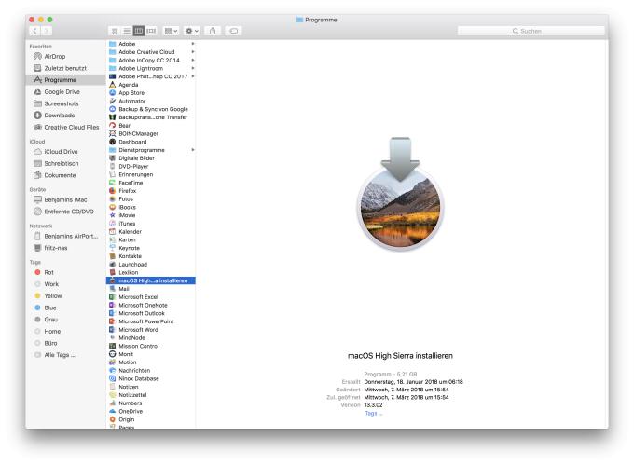This screenshot has height=465, width=634.
Task: Open Schreibtisch in sidebar
Action: pos(65,163)
